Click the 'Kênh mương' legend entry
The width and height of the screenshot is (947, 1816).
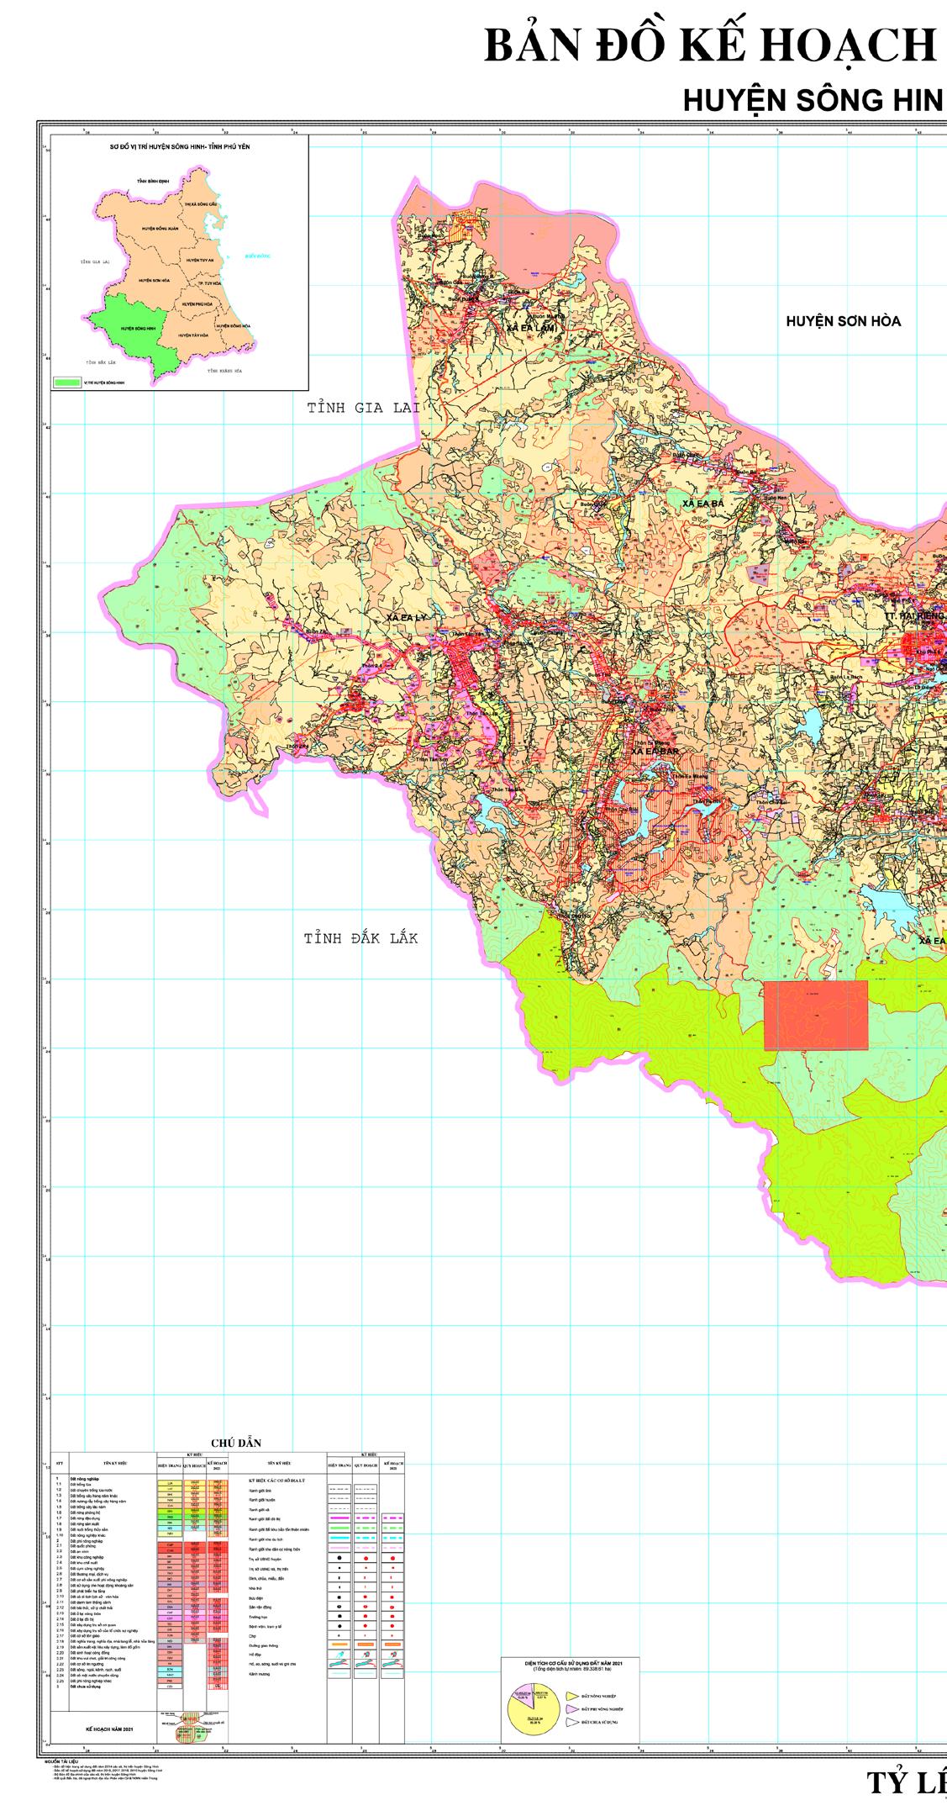(260, 1673)
